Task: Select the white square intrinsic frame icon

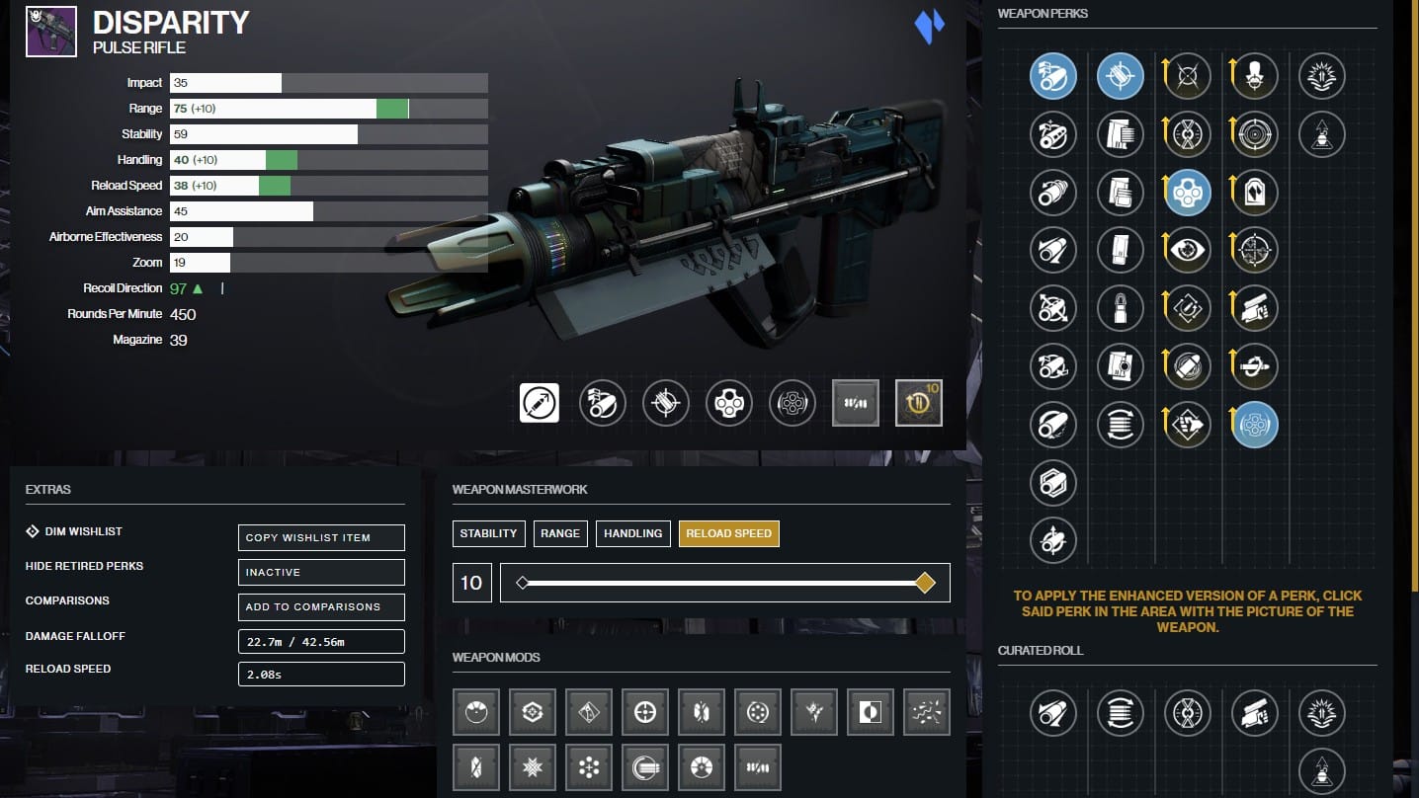Action: click(x=540, y=403)
